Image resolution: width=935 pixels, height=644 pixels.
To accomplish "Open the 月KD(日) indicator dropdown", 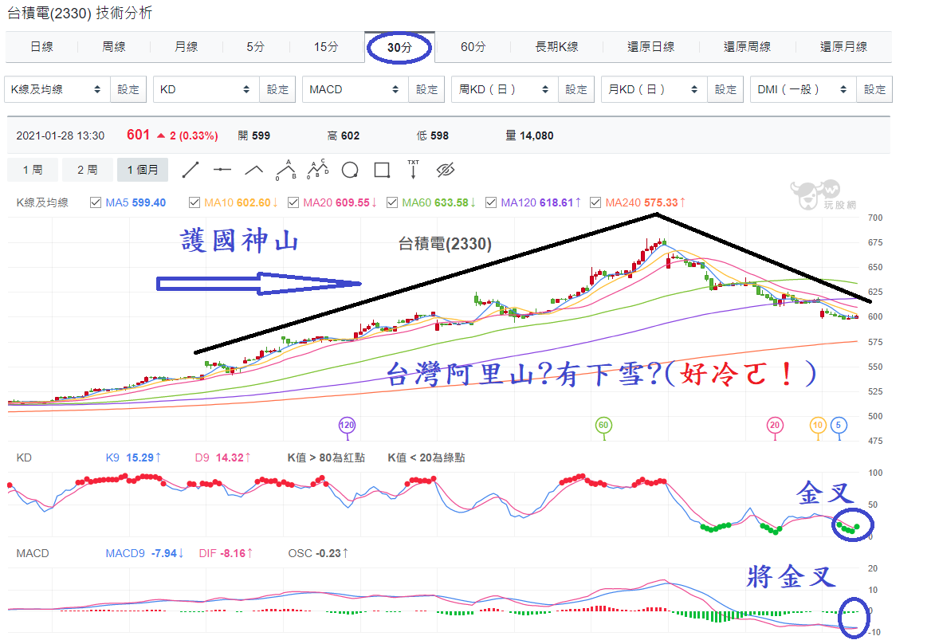I will pos(654,89).
